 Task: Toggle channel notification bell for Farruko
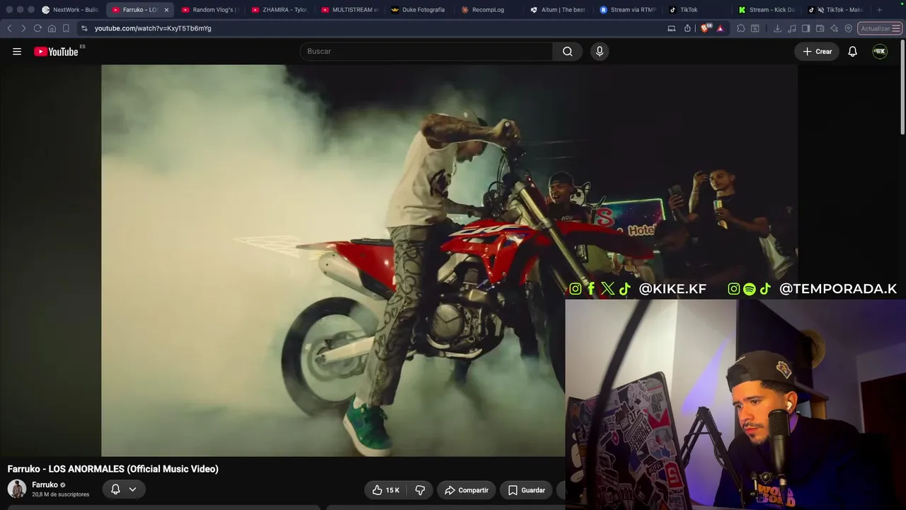click(x=115, y=489)
